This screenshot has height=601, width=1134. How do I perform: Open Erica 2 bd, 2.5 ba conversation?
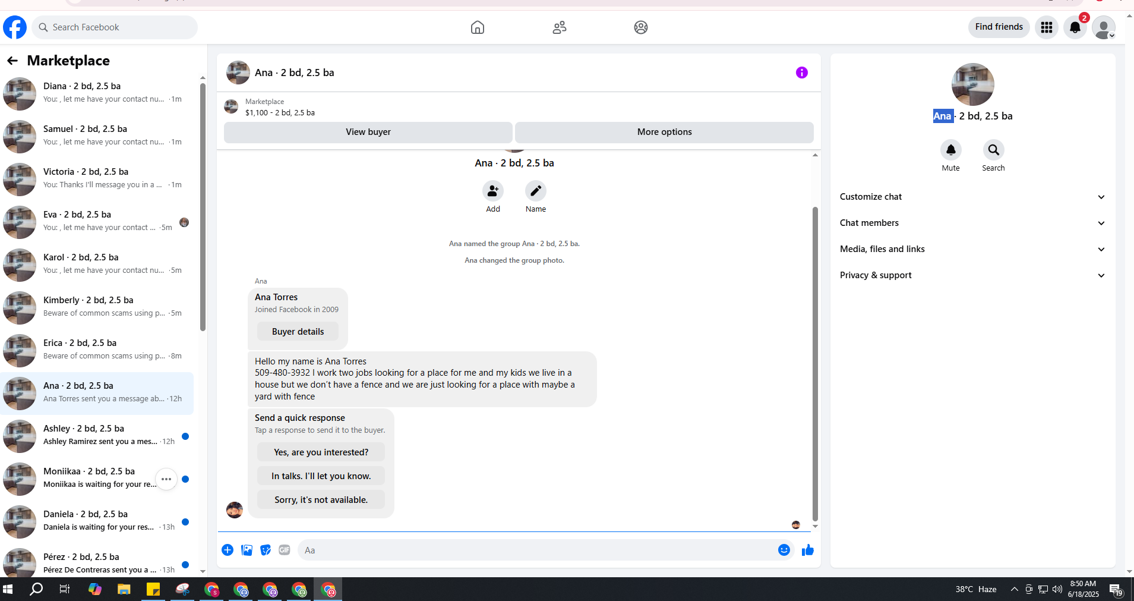97,350
